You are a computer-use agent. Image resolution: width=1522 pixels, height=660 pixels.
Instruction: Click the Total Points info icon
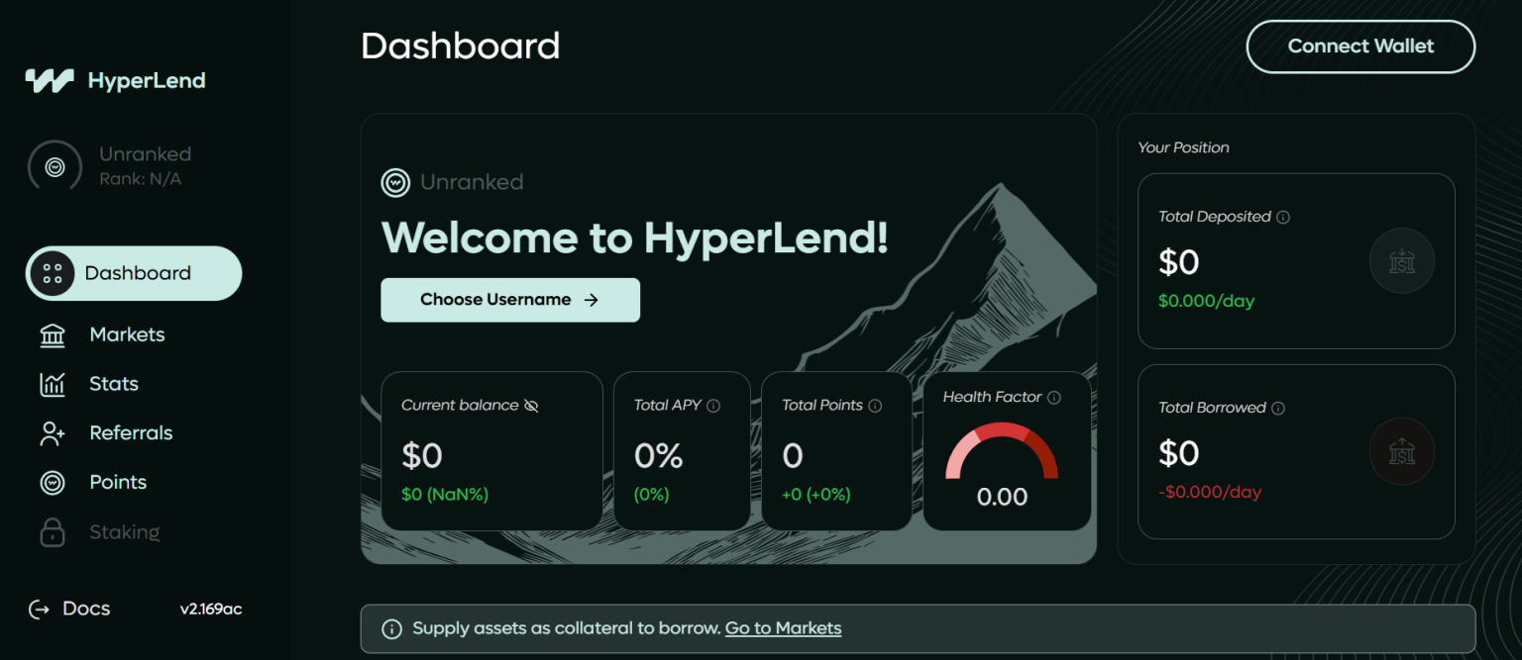(x=873, y=404)
